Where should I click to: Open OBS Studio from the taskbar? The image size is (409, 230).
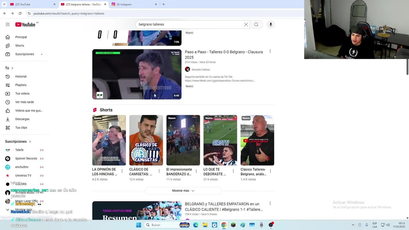point(271,225)
